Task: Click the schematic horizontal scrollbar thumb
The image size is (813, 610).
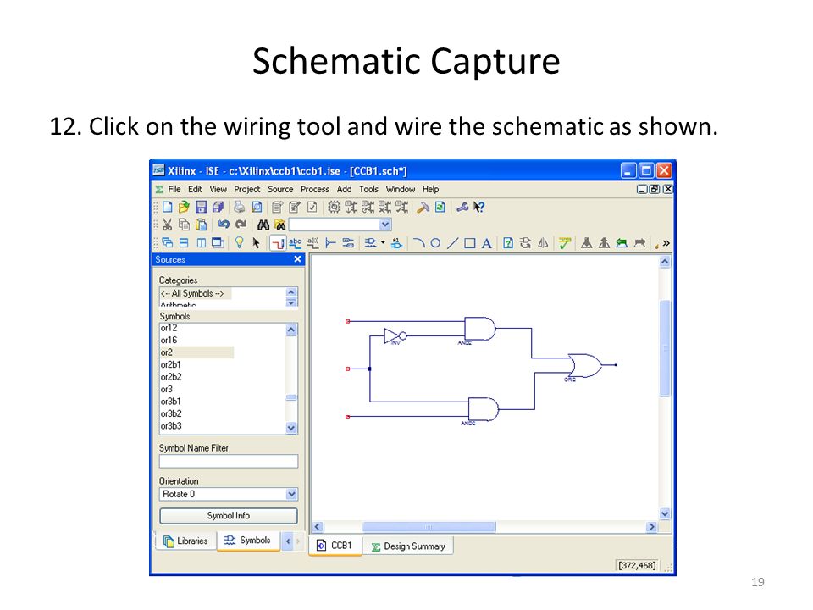Action: click(x=429, y=527)
